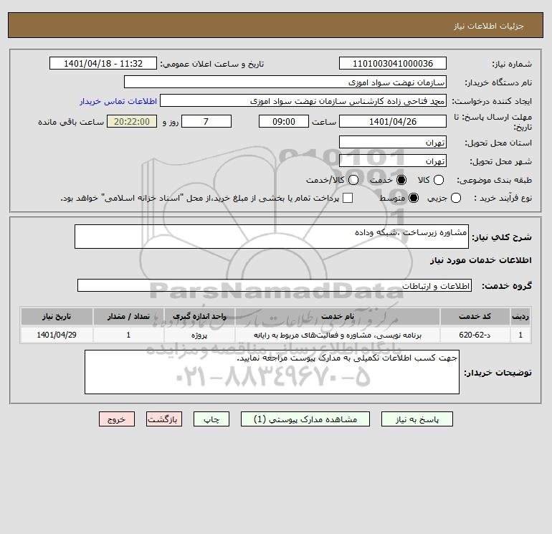Click the جزئیات اطلاعات نیاز header title
This screenshot has height=534, width=552.
click(489, 26)
